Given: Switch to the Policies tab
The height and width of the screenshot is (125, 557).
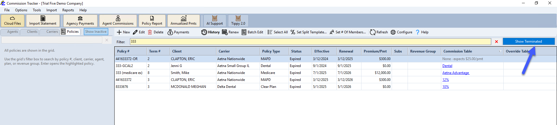Looking at the screenshot, I should pos(70,32).
